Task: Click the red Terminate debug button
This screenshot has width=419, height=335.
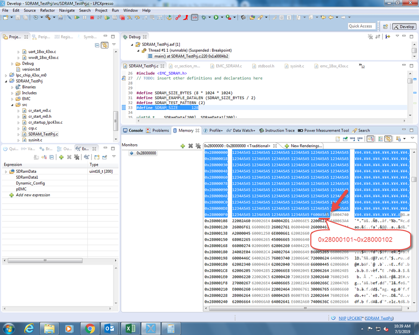Action: click(92, 18)
